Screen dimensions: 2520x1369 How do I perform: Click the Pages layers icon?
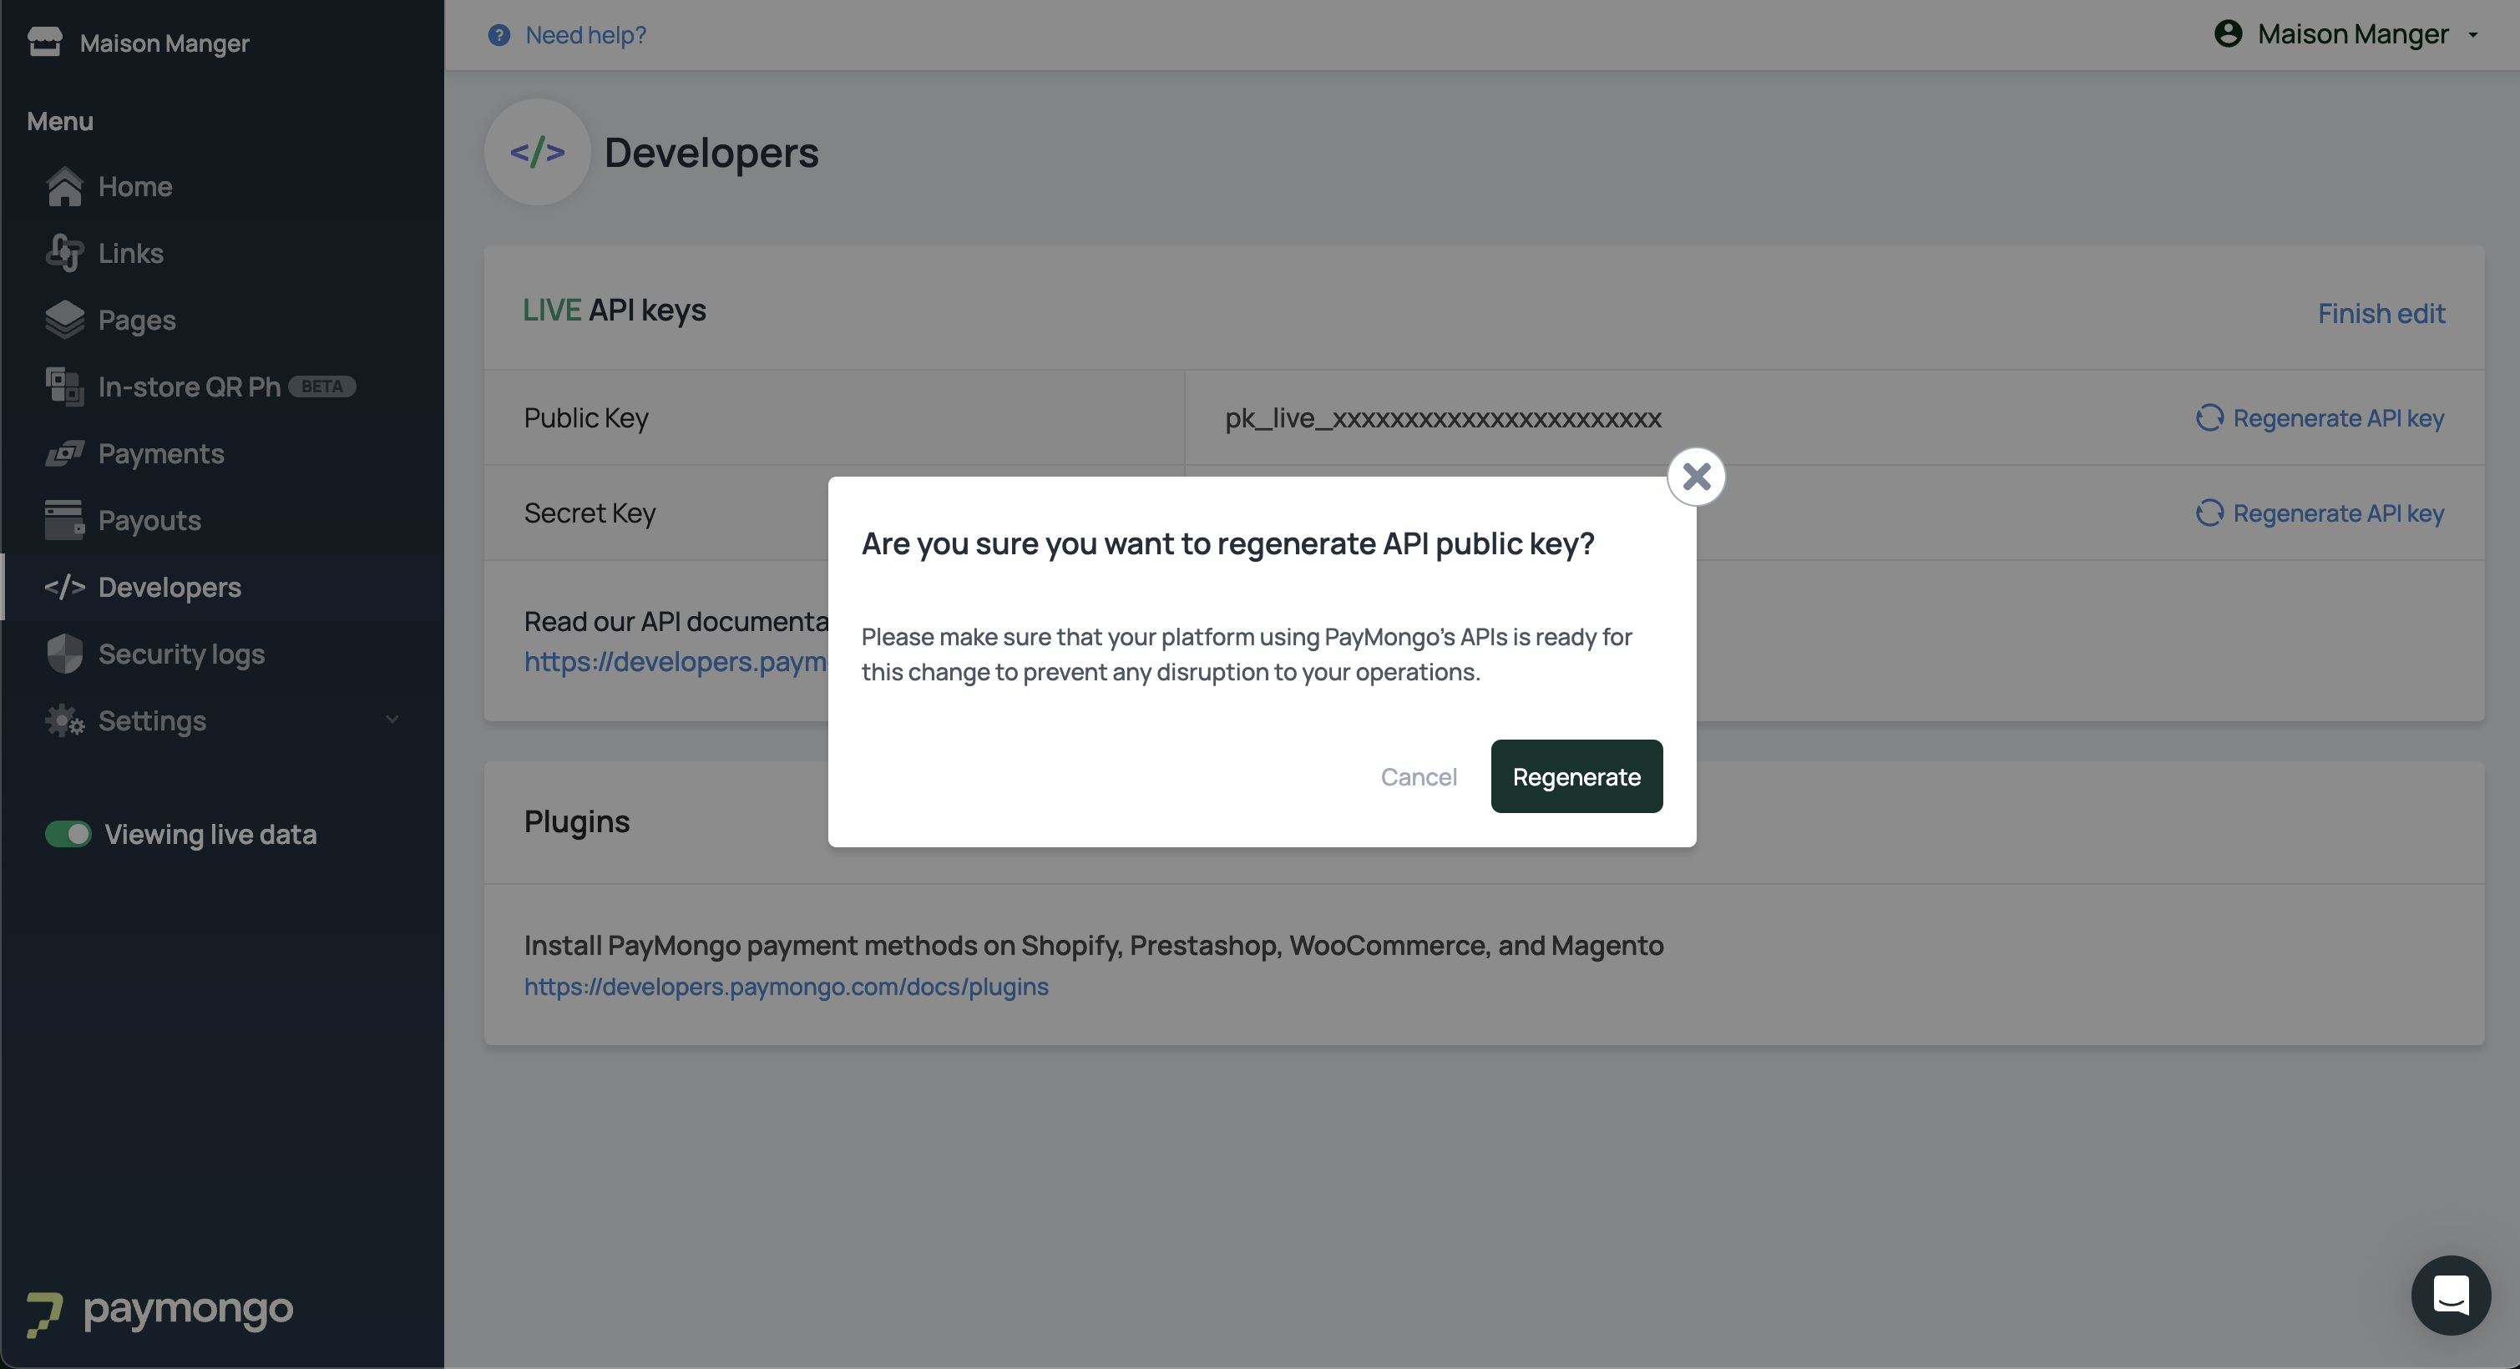click(64, 320)
